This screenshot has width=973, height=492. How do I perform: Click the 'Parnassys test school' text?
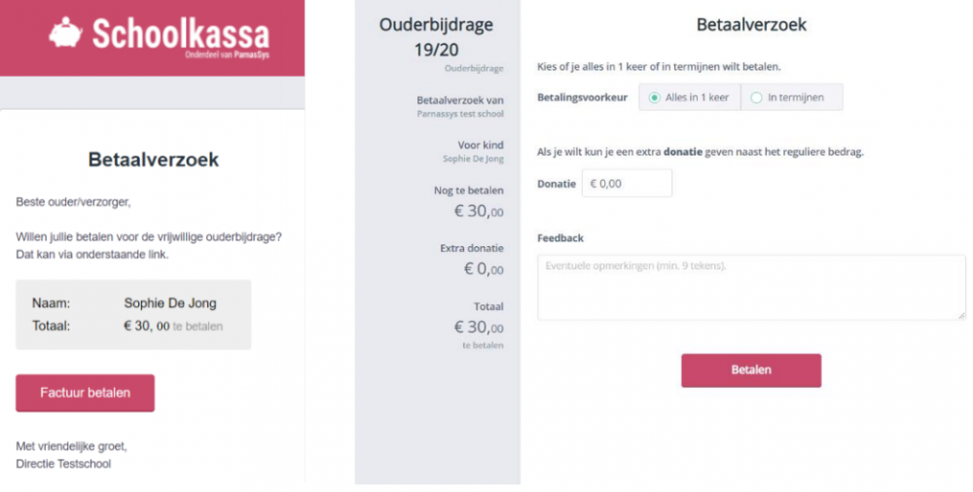tap(459, 114)
